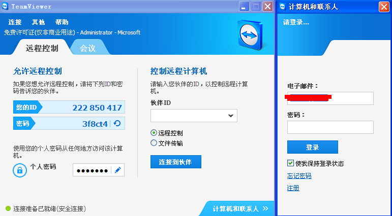
Task: Edit personal password via pencil icon
Action: (x=118, y=170)
